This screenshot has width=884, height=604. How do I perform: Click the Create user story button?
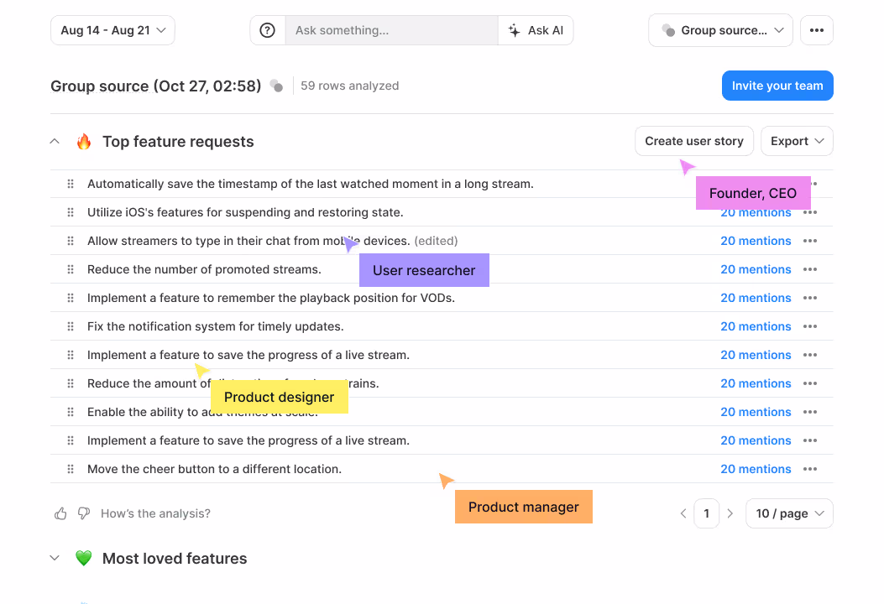click(x=694, y=141)
